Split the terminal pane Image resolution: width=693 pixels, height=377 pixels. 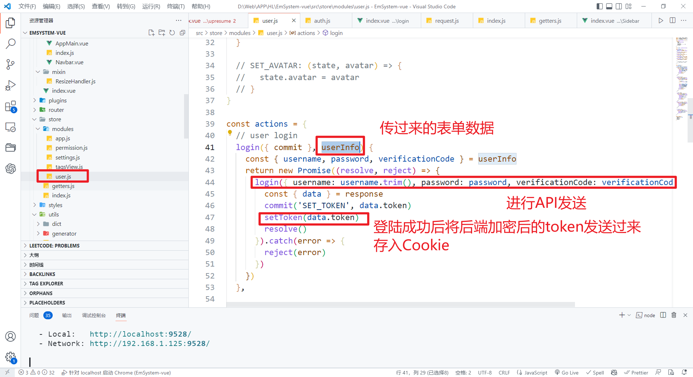tap(663, 315)
